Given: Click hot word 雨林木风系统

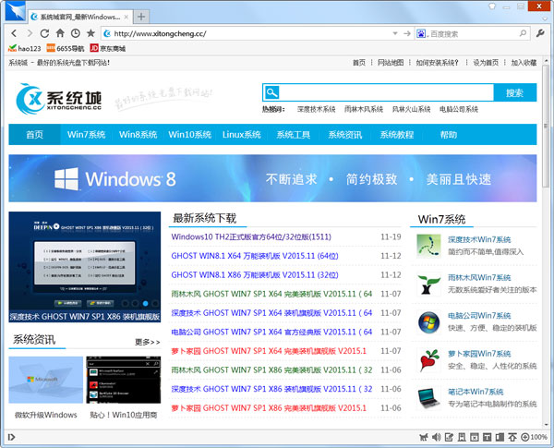Looking at the screenshot, I should [364, 109].
